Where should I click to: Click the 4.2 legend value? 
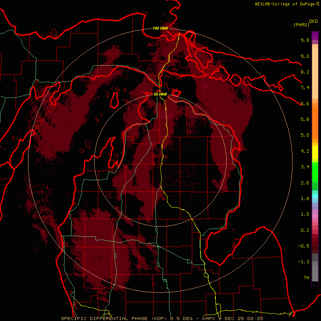(x=305, y=151)
